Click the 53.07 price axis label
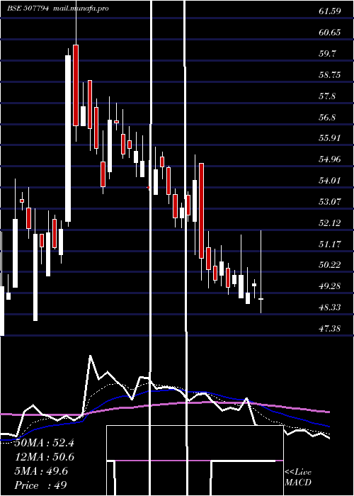 click(x=330, y=201)
